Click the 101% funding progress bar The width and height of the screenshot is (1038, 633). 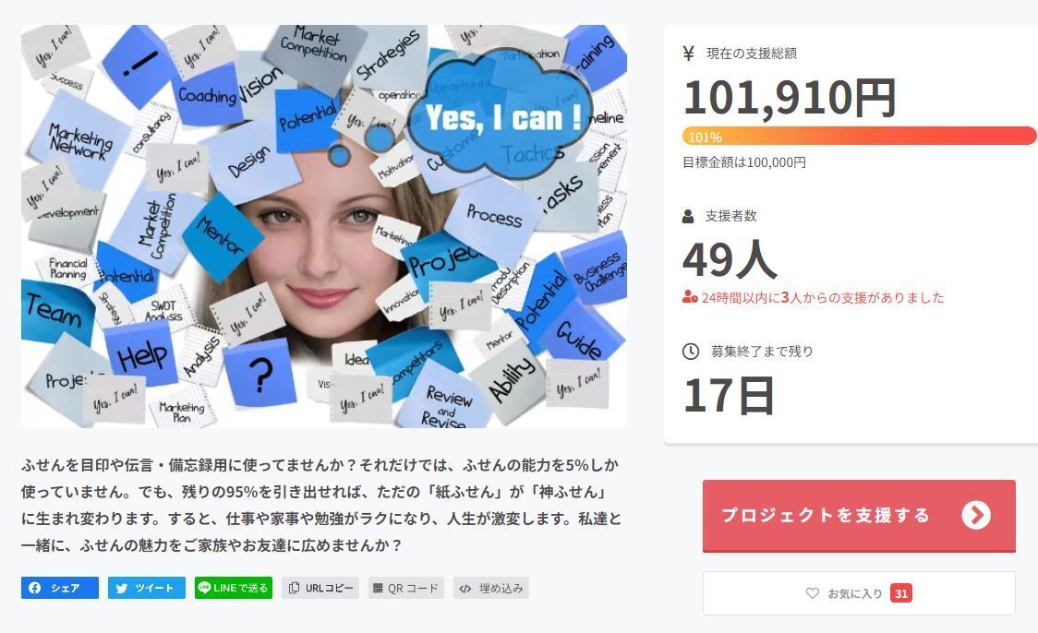click(859, 137)
